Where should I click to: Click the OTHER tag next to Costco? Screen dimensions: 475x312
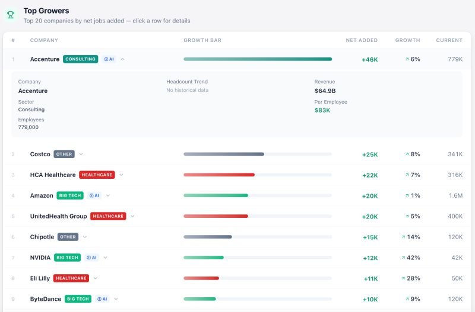(64, 154)
